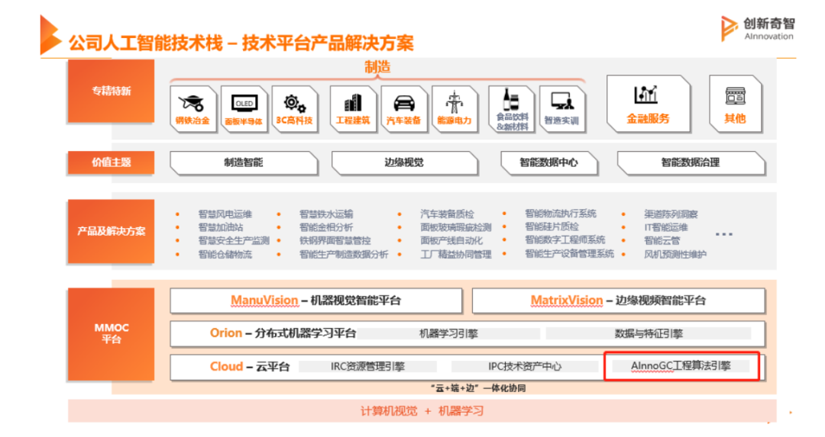Screen dimensions: 825x437
Task: Click the 智能数字工程师系统 bullet item
Action: [x=565, y=239]
